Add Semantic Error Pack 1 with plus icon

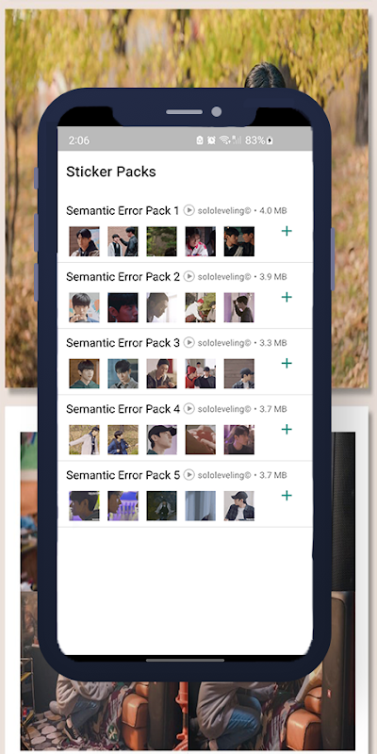click(287, 231)
